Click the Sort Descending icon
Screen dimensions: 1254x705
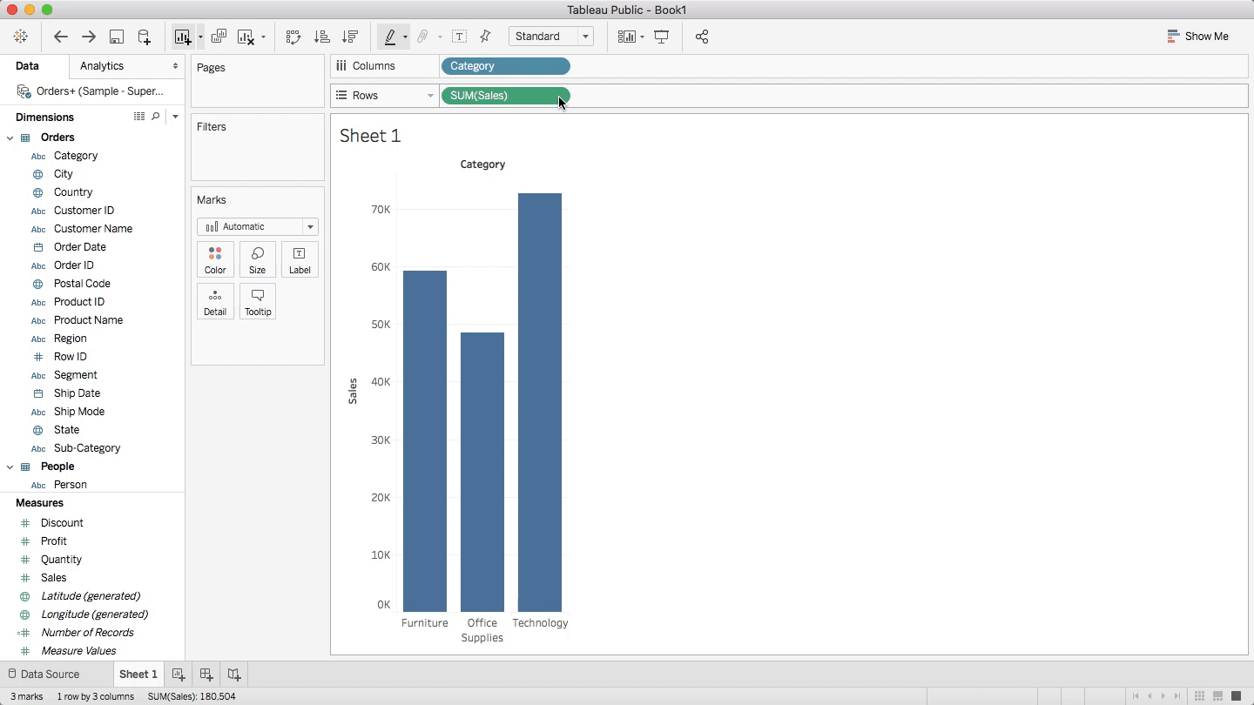(x=350, y=37)
